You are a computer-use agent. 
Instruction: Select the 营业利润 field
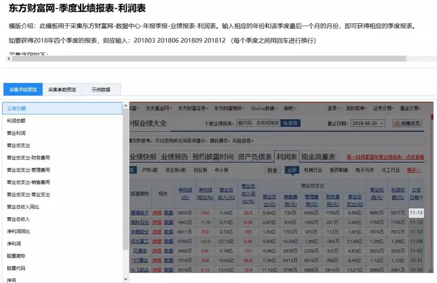point(62,133)
